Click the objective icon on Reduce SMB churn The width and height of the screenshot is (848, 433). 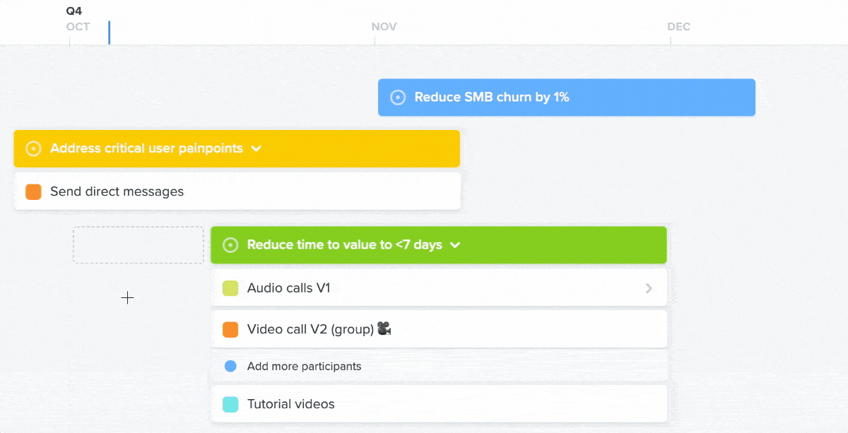click(398, 97)
